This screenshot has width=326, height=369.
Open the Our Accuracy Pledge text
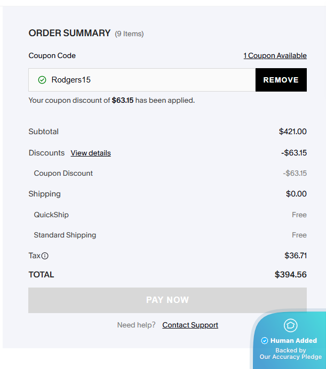point(290,357)
